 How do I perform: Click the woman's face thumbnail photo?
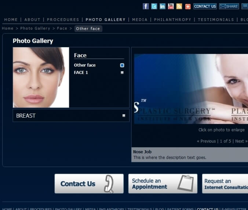(41, 77)
